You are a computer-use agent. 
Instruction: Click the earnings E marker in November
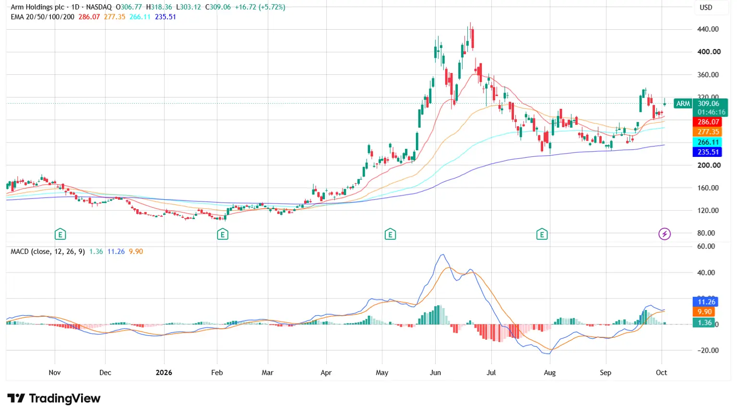point(60,234)
